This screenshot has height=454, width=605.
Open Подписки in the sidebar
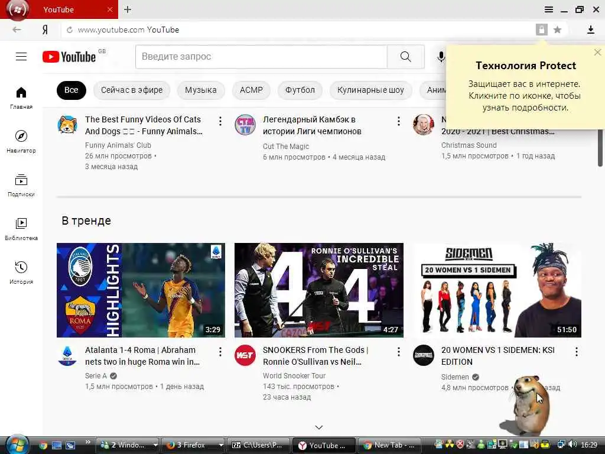(21, 185)
